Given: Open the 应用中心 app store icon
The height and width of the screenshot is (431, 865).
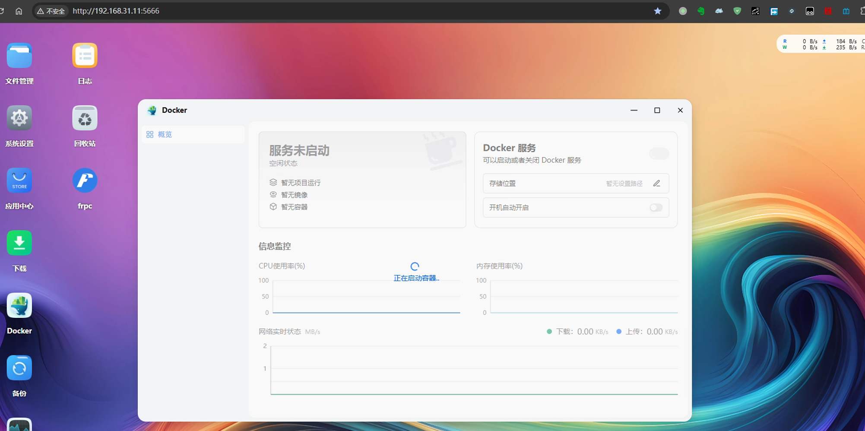Looking at the screenshot, I should (x=19, y=181).
